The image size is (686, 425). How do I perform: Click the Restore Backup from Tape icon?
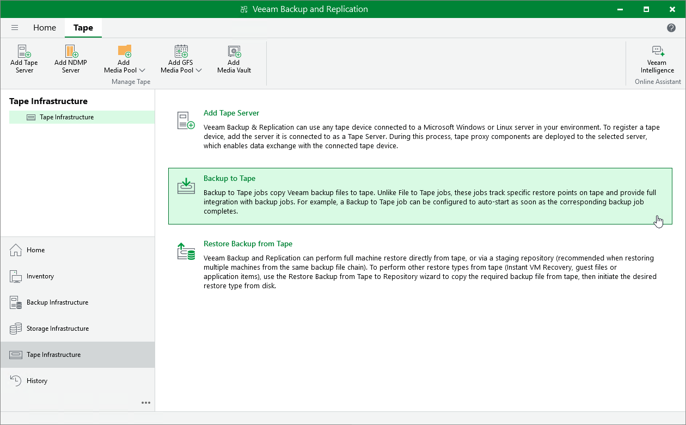click(186, 251)
